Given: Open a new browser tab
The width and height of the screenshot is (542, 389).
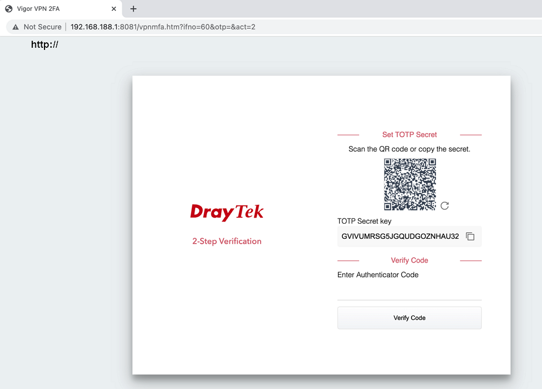Looking at the screenshot, I should tap(134, 9).
